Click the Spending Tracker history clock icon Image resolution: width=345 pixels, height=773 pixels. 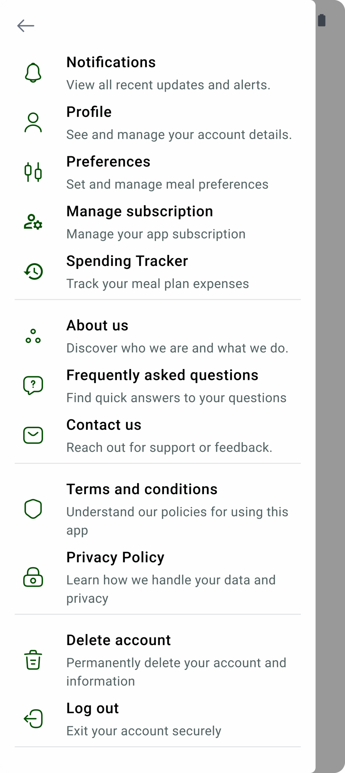(x=33, y=271)
